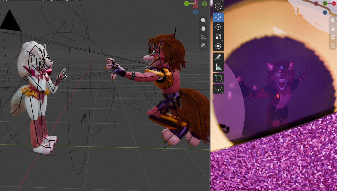Pick the Transform tool
Viewport: 337px width, 191px height.
(x=218, y=46)
